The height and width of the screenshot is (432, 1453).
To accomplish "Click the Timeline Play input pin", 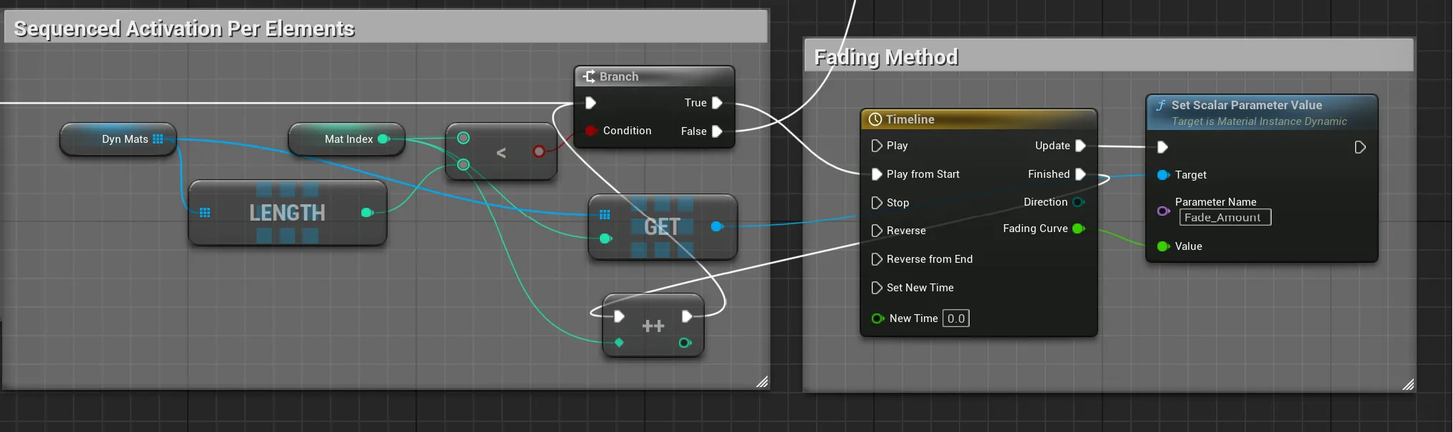I will (x=876, y=146).
